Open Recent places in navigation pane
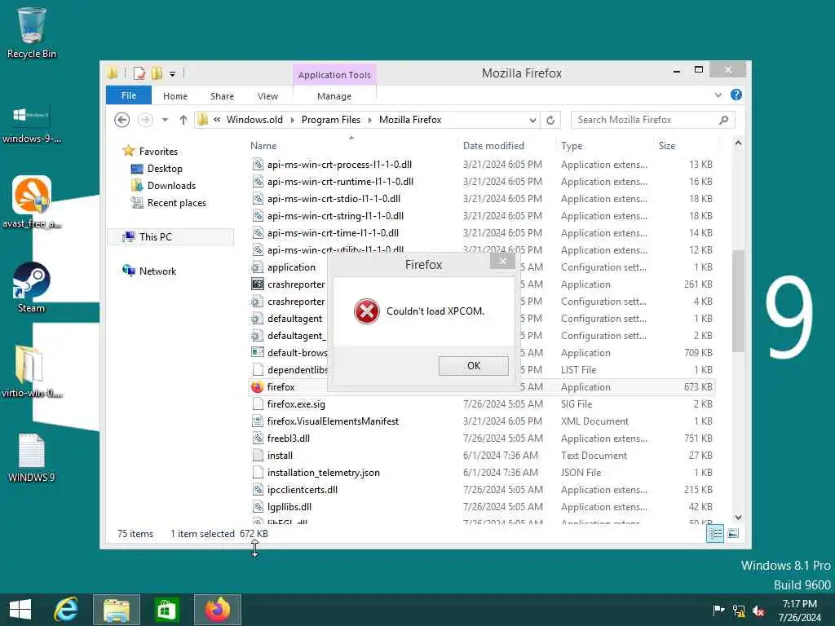This screenshot has height=626, width=835. 176,203
